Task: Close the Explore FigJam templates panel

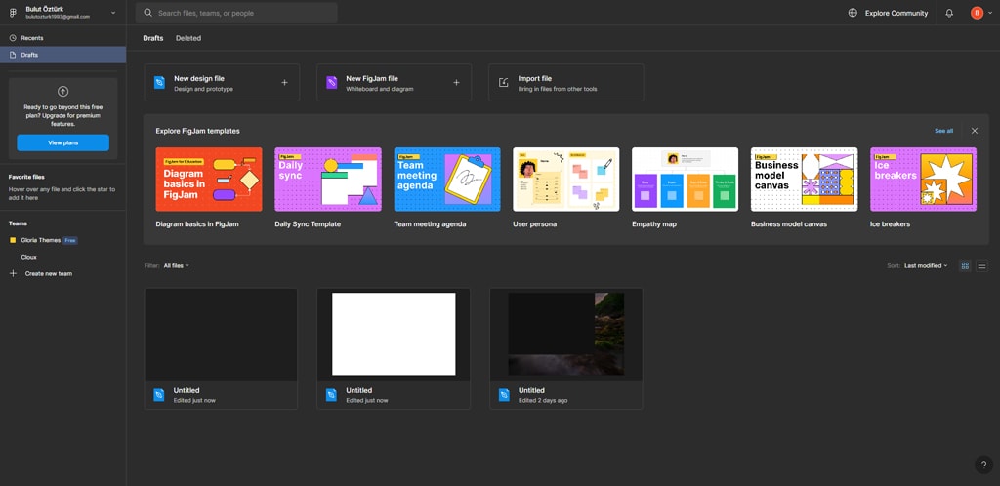Action: 974,131
